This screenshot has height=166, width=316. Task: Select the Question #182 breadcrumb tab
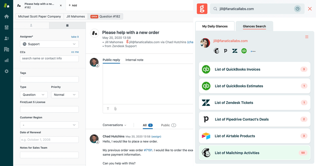click(x=105, y=16)
